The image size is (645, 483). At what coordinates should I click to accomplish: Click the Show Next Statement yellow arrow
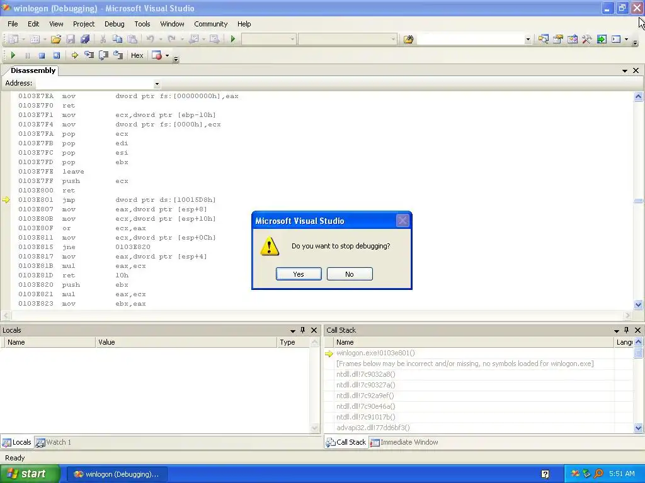[74, 55]
